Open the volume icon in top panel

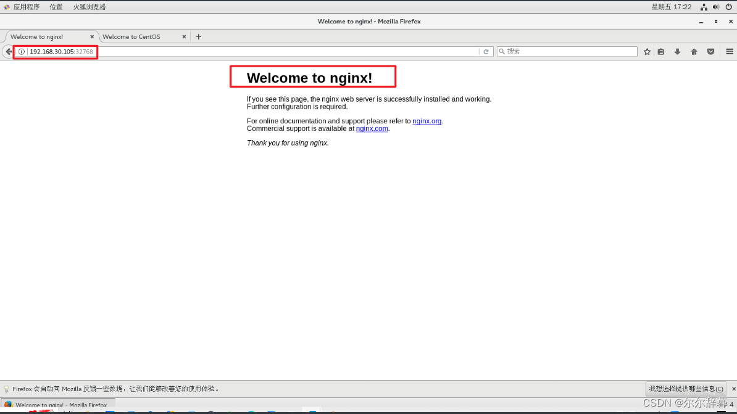716,7
